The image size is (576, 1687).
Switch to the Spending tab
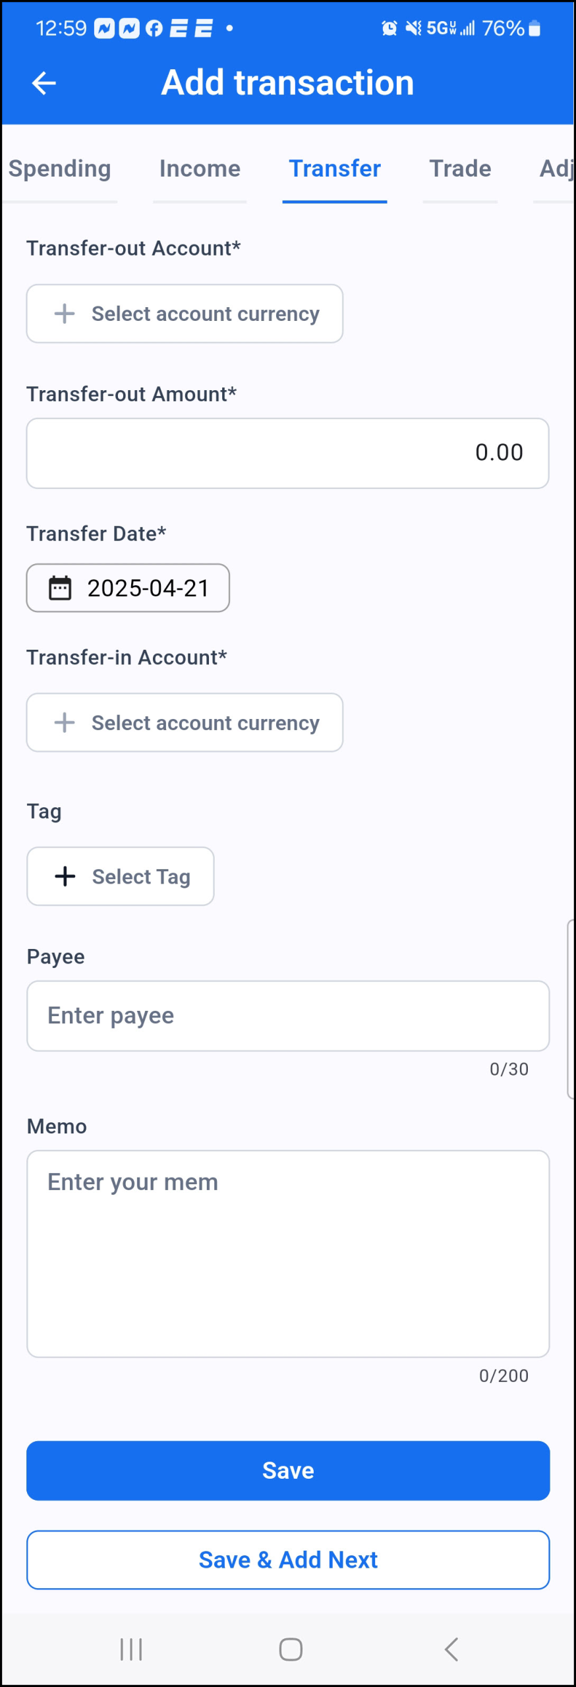[59, 169]
